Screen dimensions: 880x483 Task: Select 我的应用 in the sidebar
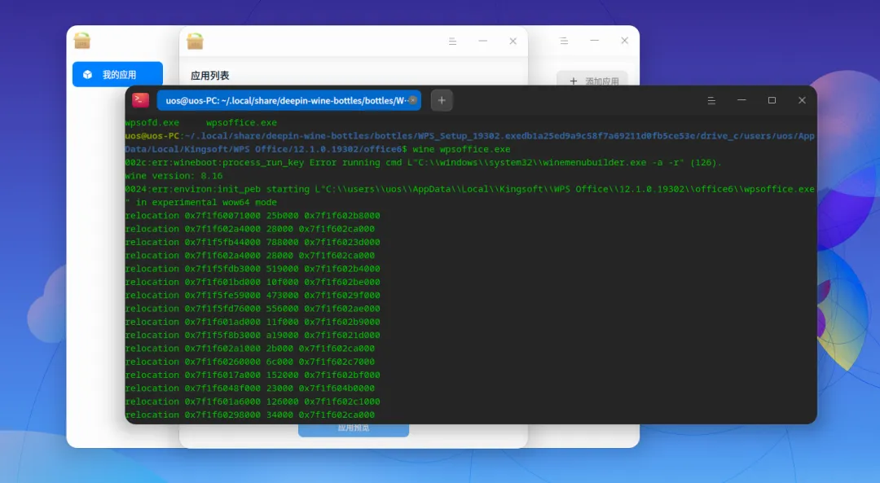117,75
